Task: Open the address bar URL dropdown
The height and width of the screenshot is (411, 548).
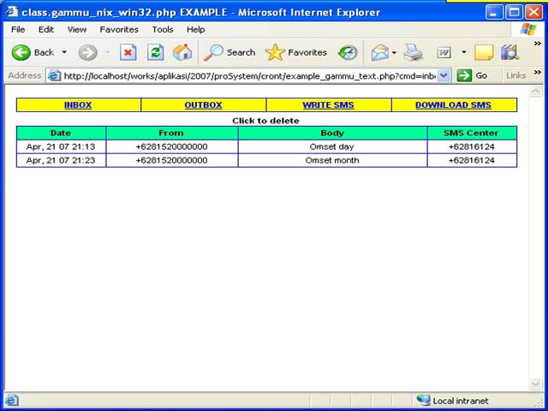Action: tap(444, 75)
